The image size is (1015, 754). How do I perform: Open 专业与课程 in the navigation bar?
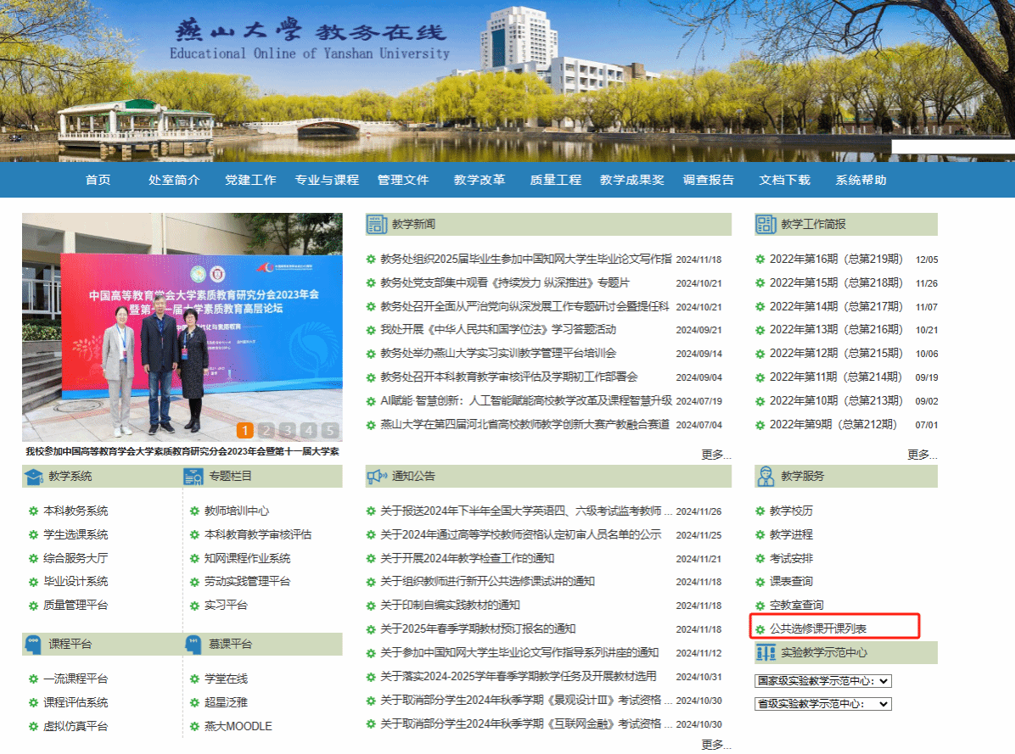click(327, 180)
